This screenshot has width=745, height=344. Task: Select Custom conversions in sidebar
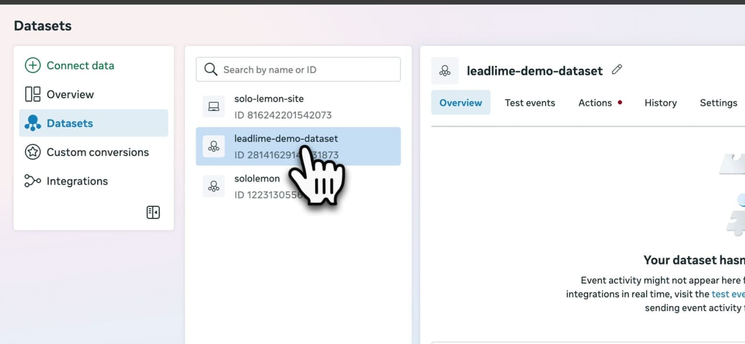click(94, 152)
